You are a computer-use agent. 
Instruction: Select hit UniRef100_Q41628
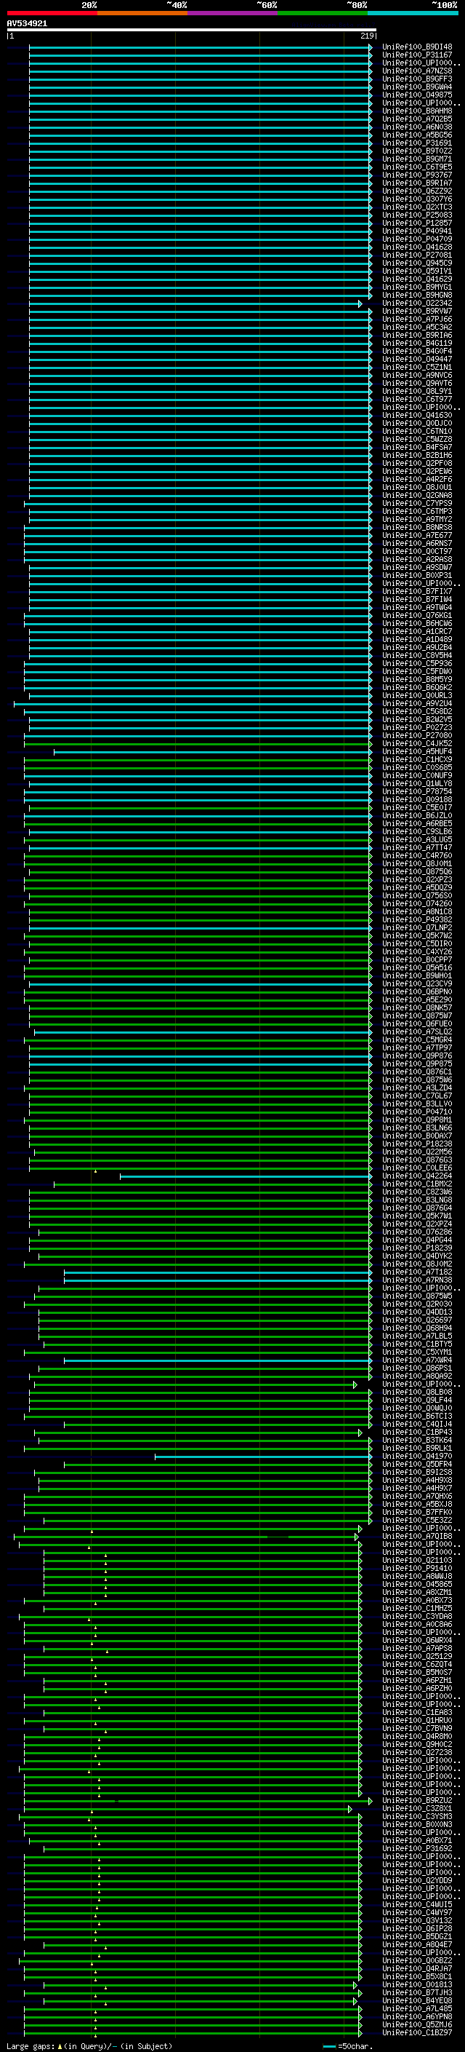coord(416,247)
